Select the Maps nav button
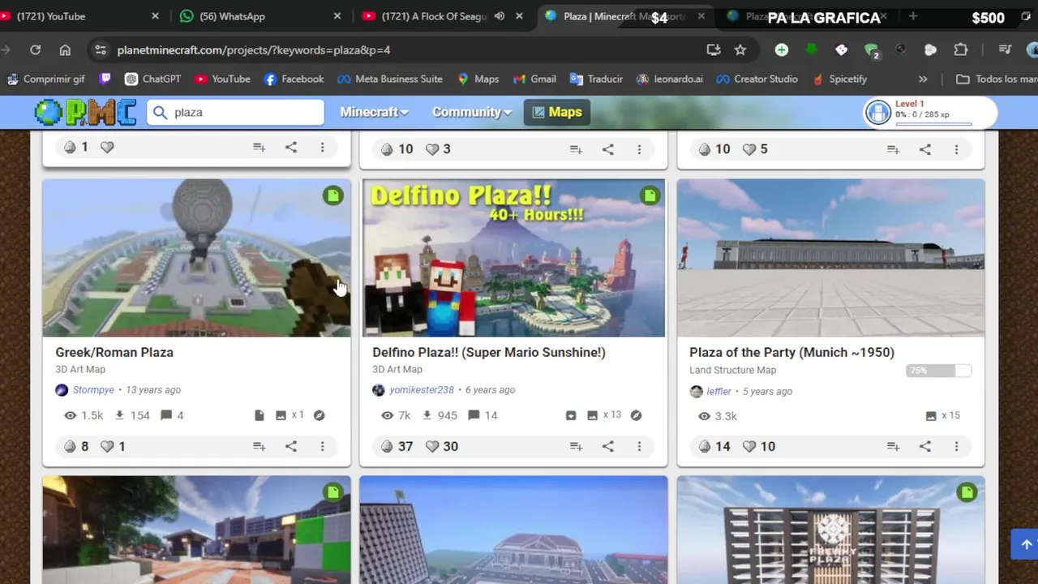 click(x=557, y=112)
